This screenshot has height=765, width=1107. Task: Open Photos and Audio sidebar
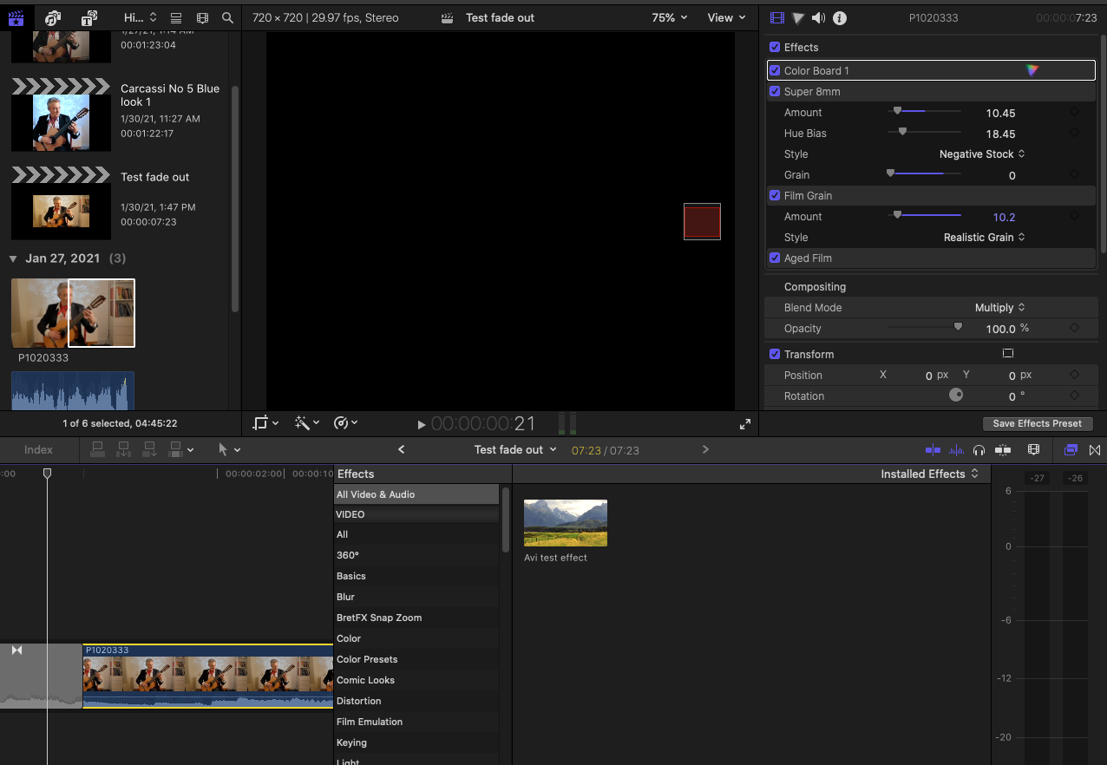coord(53,17)
